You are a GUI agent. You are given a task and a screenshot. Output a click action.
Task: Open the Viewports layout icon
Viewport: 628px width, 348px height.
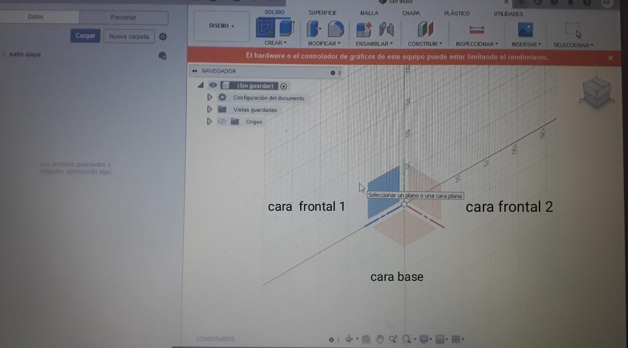(x=456, y=339)
